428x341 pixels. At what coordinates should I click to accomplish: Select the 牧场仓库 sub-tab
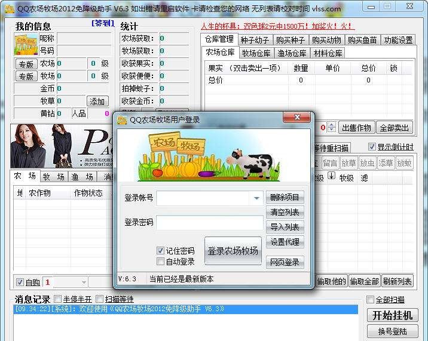tap(256, 53)
